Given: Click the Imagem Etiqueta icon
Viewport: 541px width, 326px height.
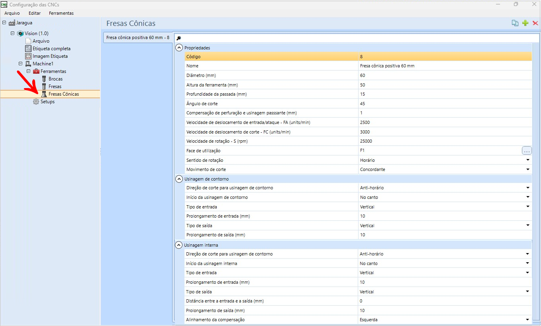Looking at the screenshot, I should 28,56.
